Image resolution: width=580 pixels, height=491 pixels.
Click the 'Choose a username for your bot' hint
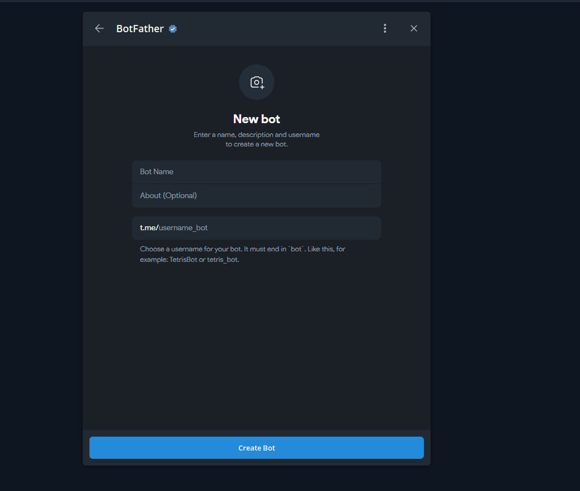242,254
